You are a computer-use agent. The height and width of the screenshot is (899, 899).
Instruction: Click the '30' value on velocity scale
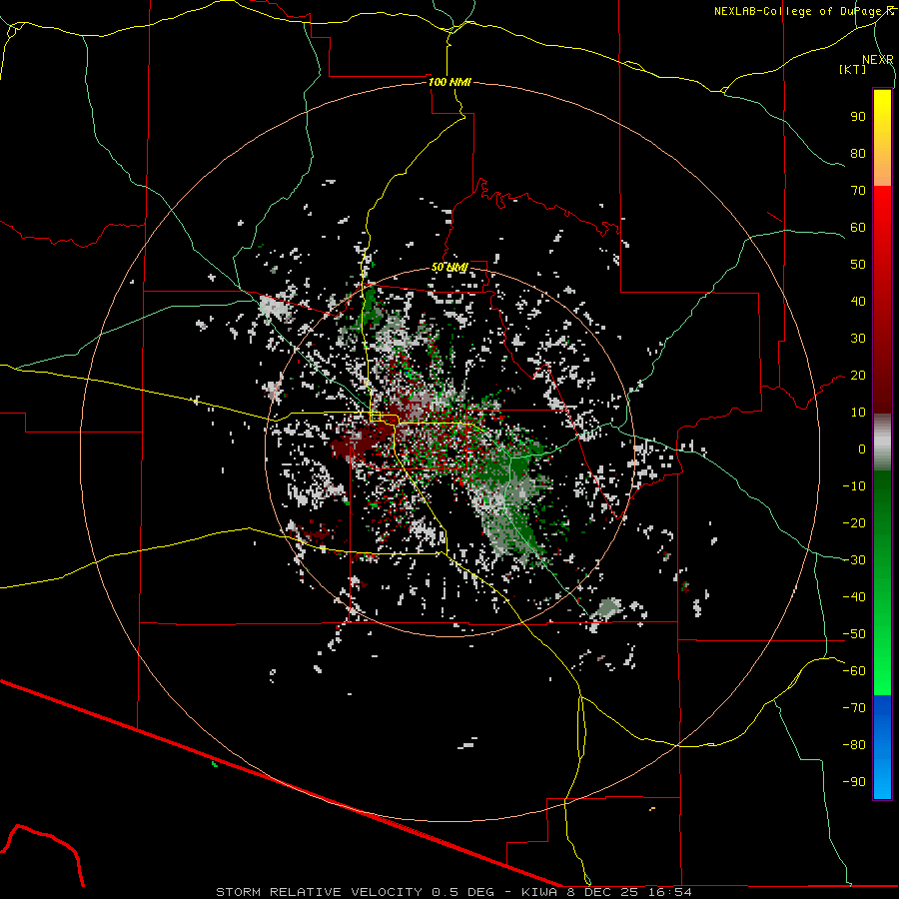coord(858,339)
